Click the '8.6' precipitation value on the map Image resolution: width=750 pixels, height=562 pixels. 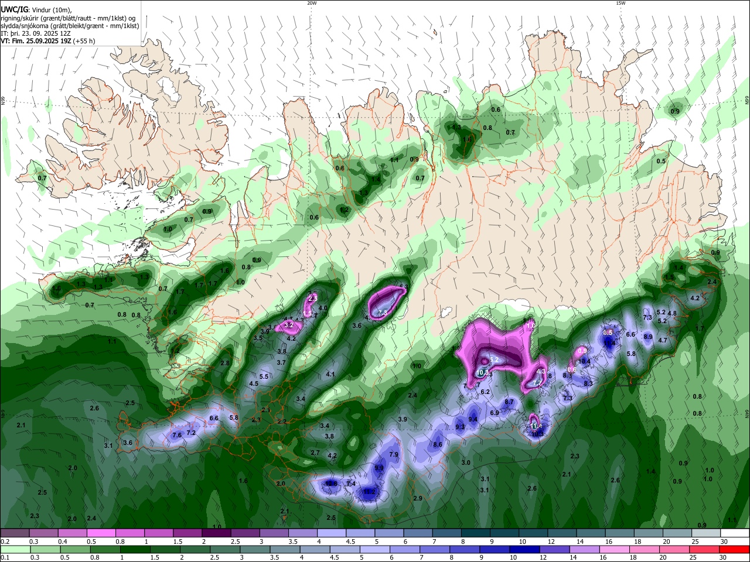click(438, 444)
